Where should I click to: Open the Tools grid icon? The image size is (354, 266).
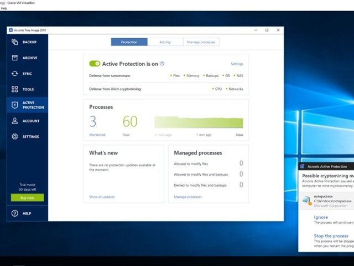tap(15, 89)
